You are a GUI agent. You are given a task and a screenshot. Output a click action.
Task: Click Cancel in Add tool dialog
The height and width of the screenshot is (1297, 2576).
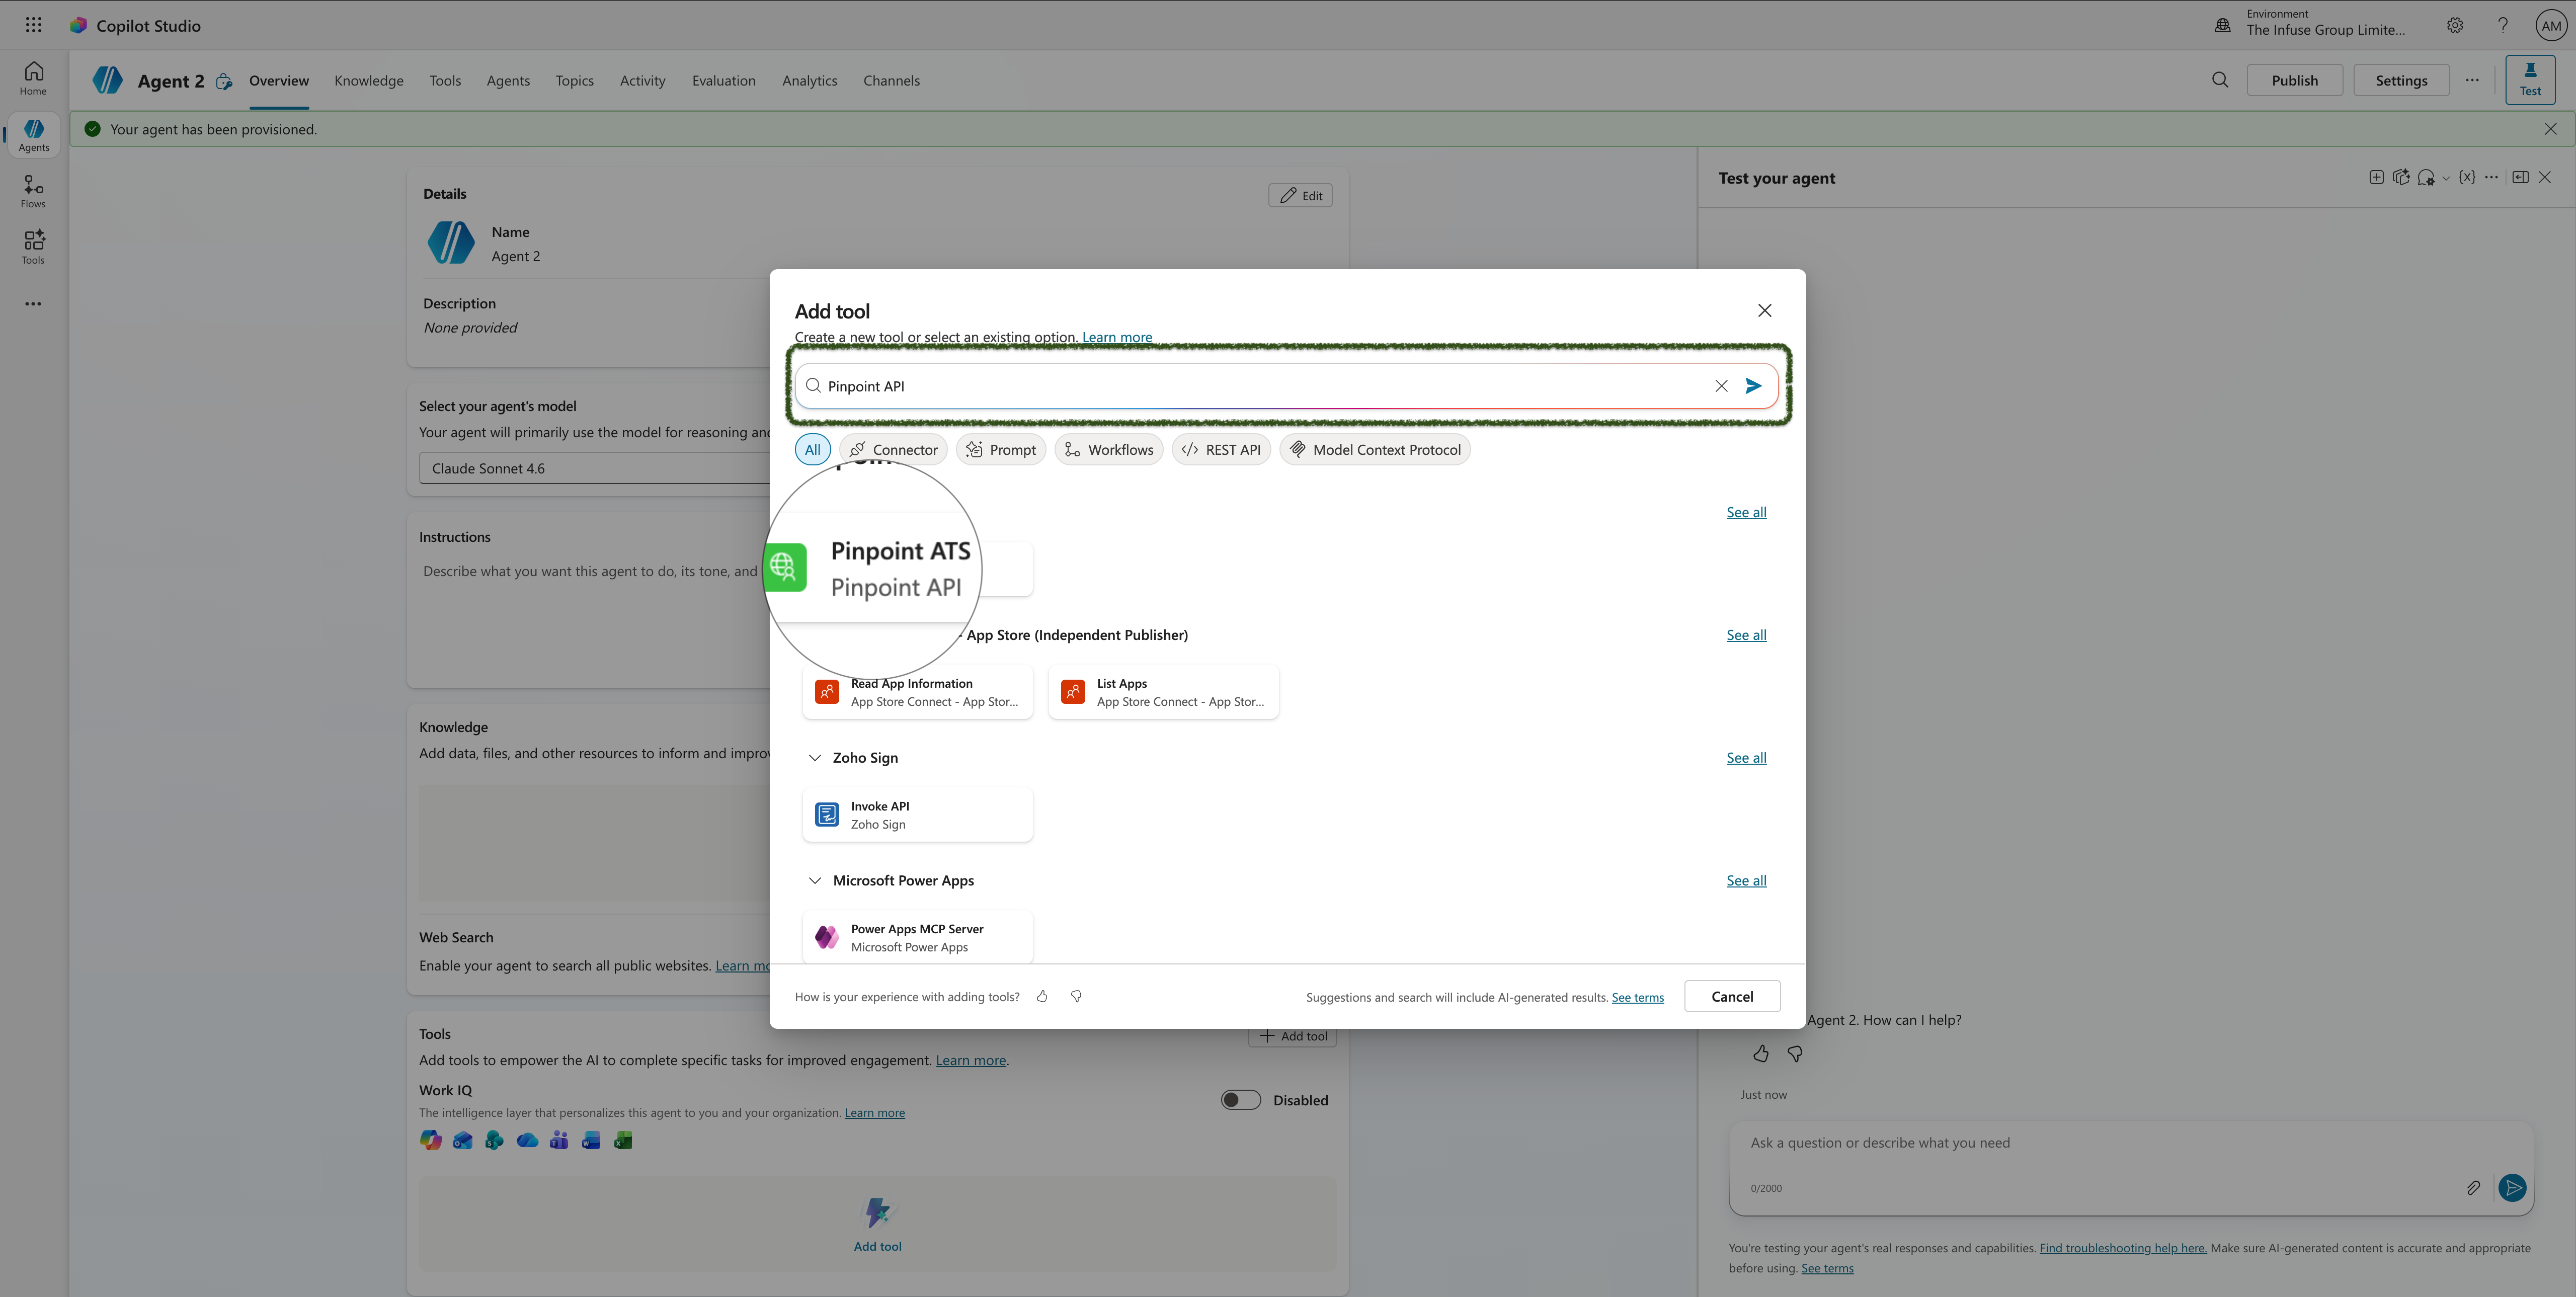click(1732, 996)
